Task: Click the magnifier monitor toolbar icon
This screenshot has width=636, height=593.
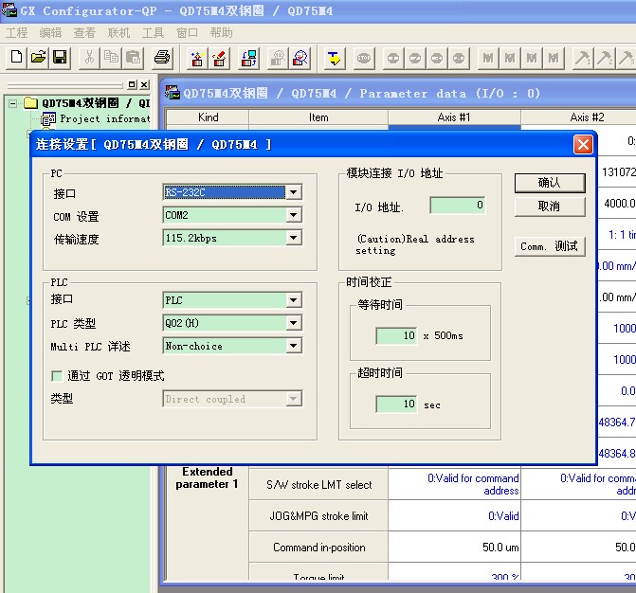Action: click(300, 58)
